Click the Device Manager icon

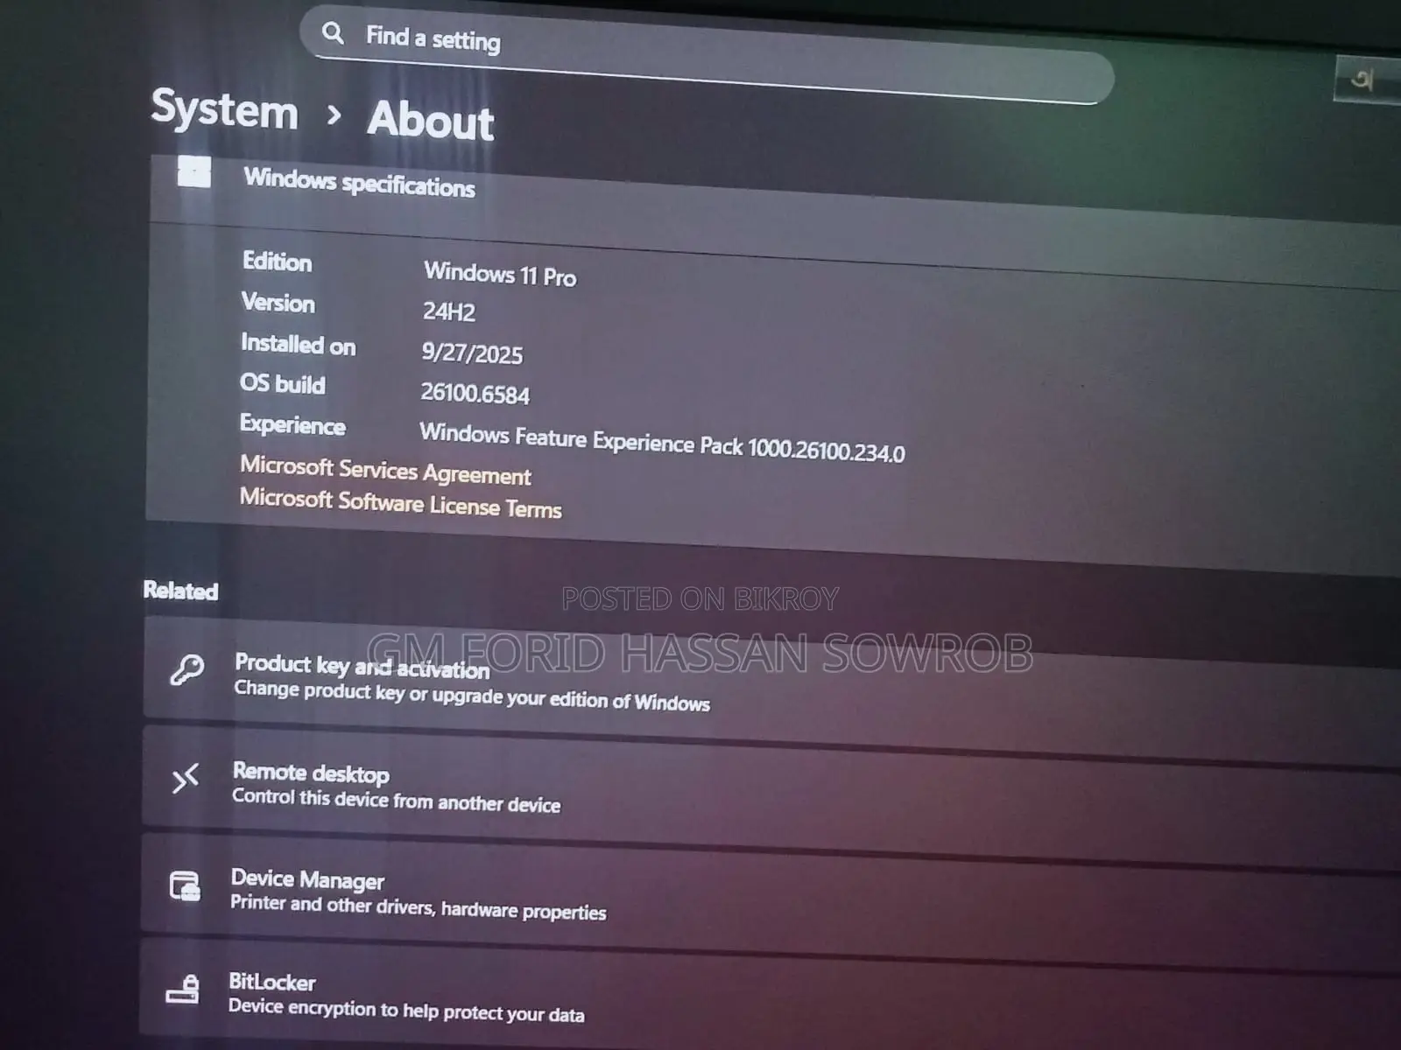click(x=185, y=886)
